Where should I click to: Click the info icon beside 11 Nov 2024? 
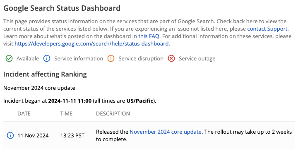tap(10, 135)
